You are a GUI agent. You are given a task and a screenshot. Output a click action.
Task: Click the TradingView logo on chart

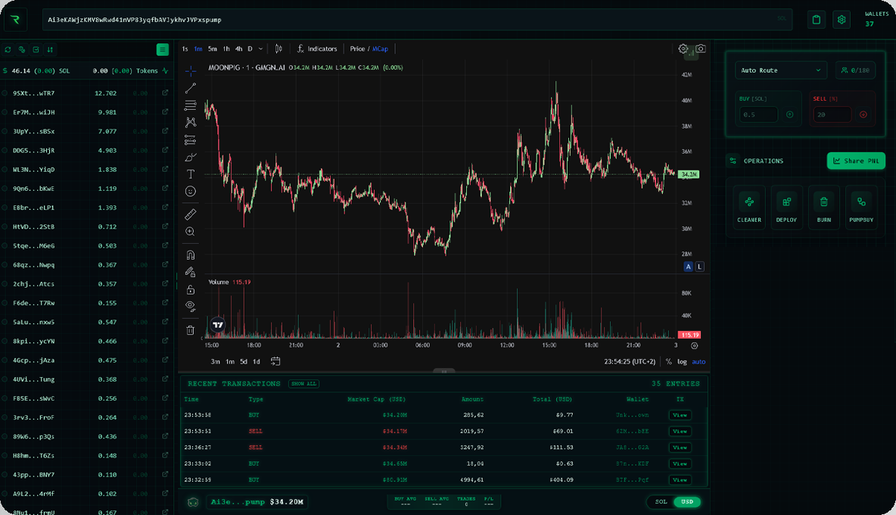(218, 325)
